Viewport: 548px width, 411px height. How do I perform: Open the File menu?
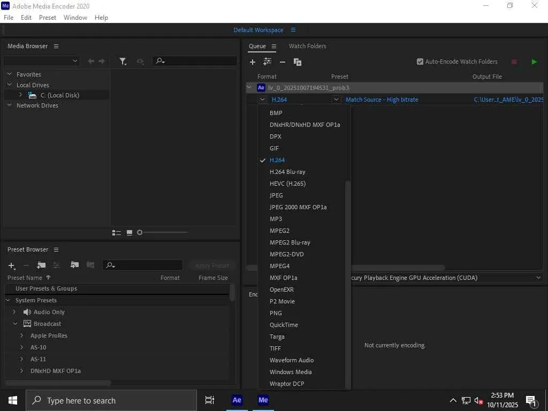pyautogui.click(x=9, y=18)
